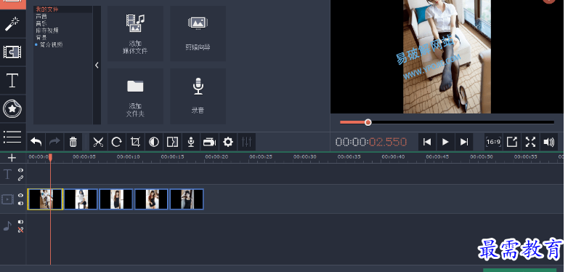Select the first yellow-outlined clip on timeline
568x272 pixels.
[x=45, y=199]
